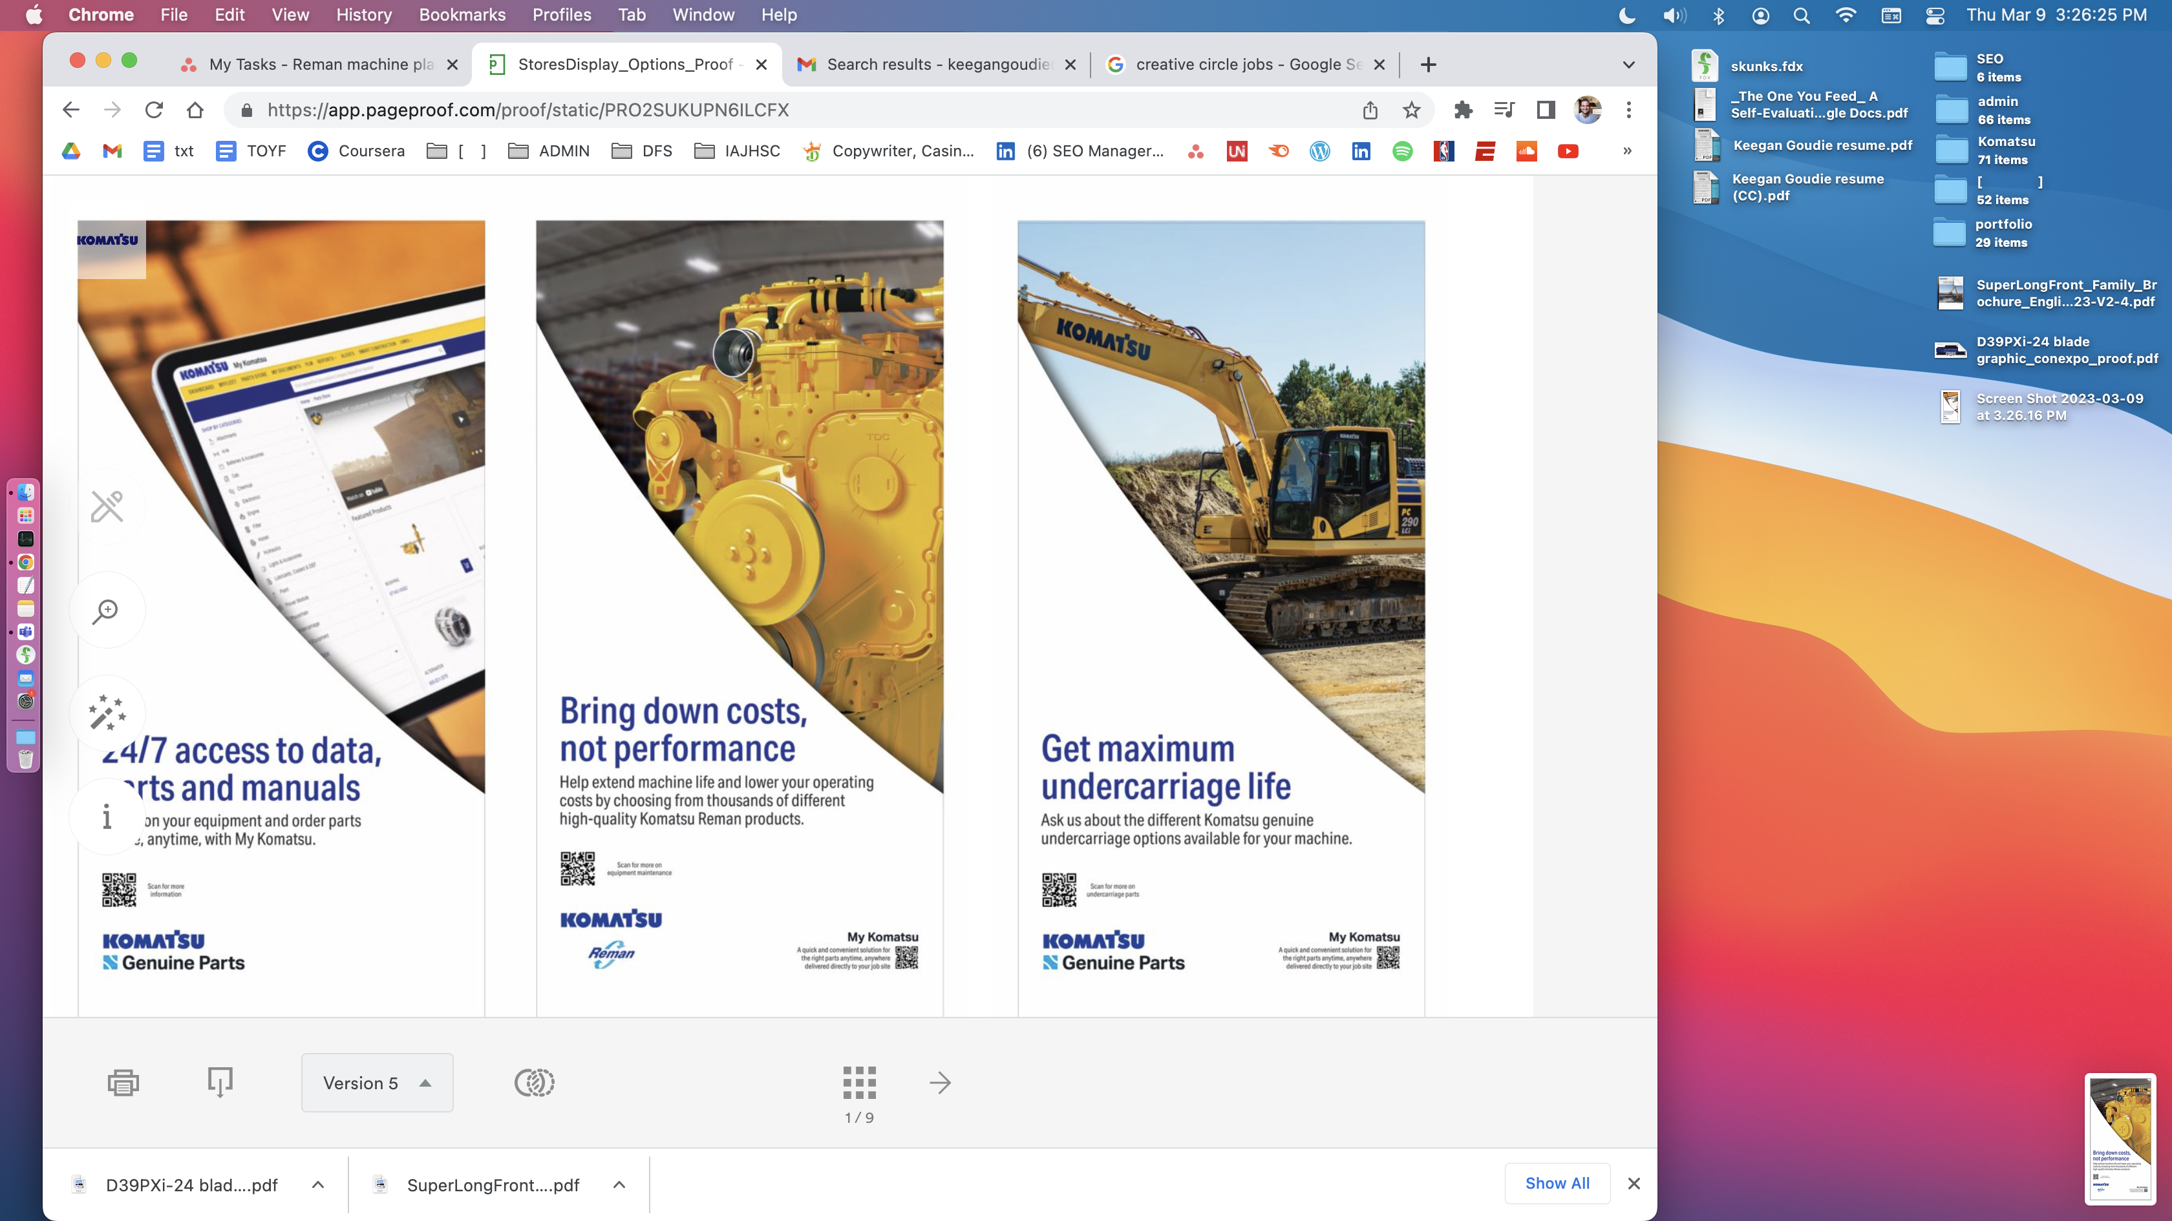This screenshot has height=1221, width=2172.
Task: Open the page grid thumbnail view
Action: click(x=859, y=1082)
